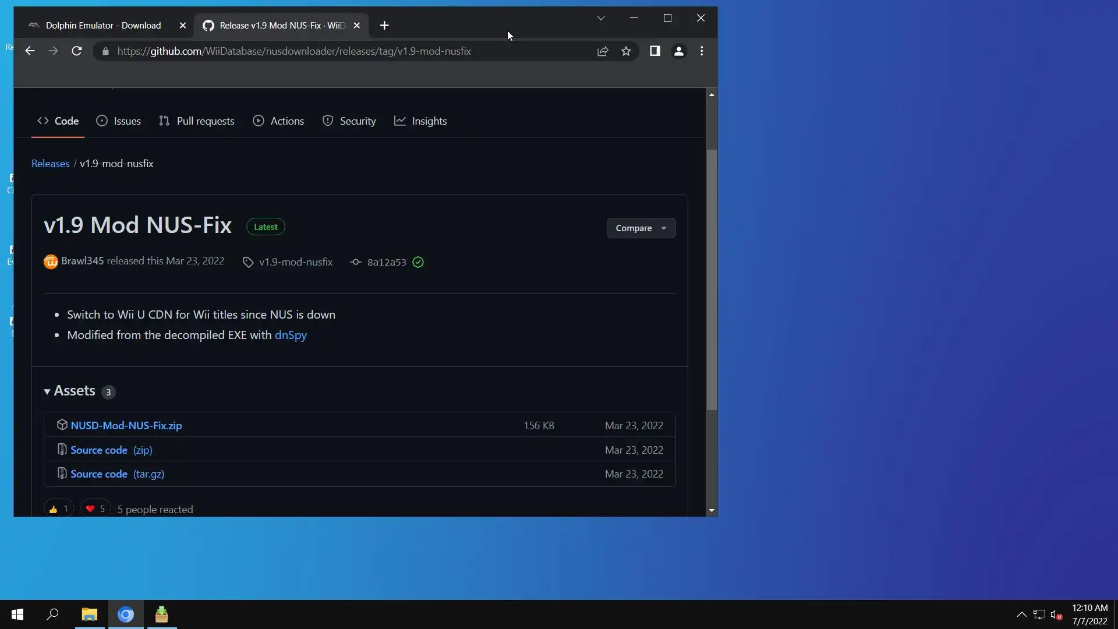Image resolution: width=1118 pixels, height=629 pixels.
Task: Open the dnSpy hyperlink
Action: click(x=291, y=335)
